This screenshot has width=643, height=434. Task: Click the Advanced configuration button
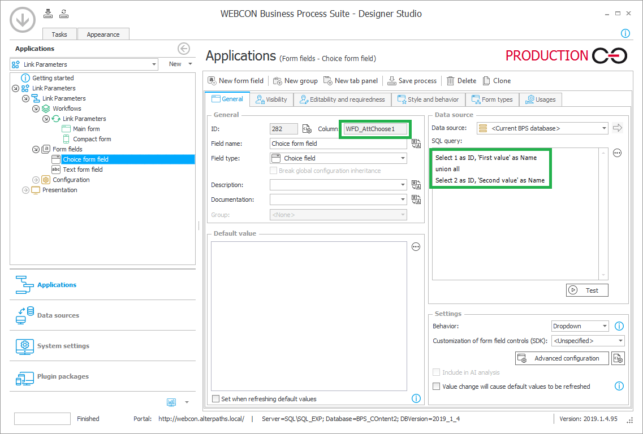click(561, 358)
